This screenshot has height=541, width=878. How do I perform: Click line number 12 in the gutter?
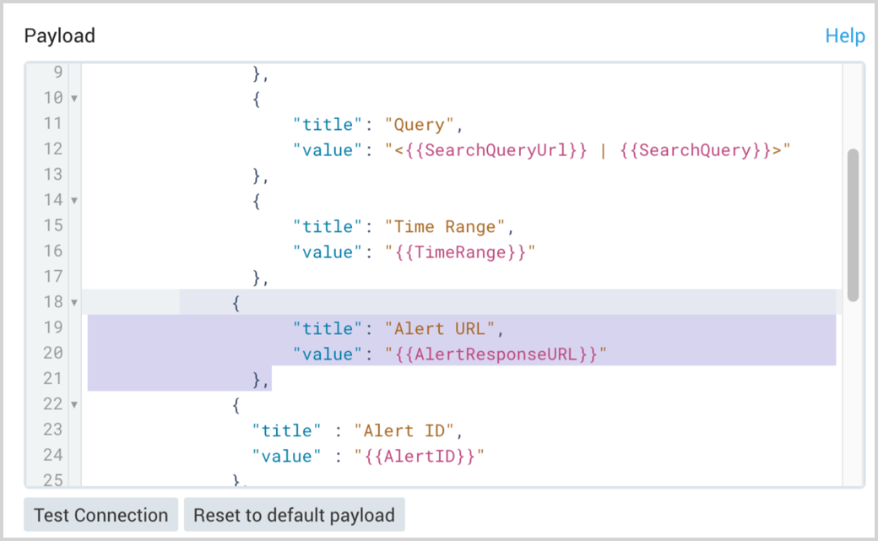52,149
